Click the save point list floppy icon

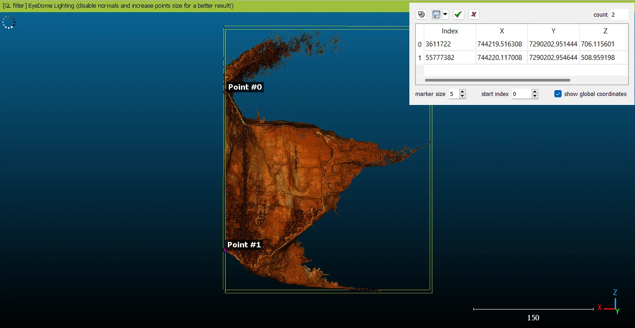pos(436,14)
